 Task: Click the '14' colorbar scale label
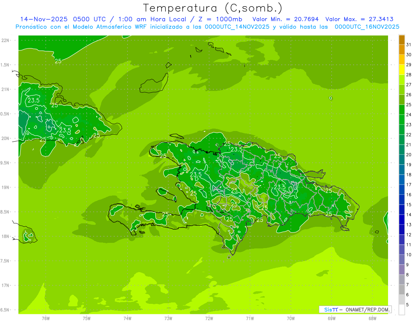[x=409, y=215]
